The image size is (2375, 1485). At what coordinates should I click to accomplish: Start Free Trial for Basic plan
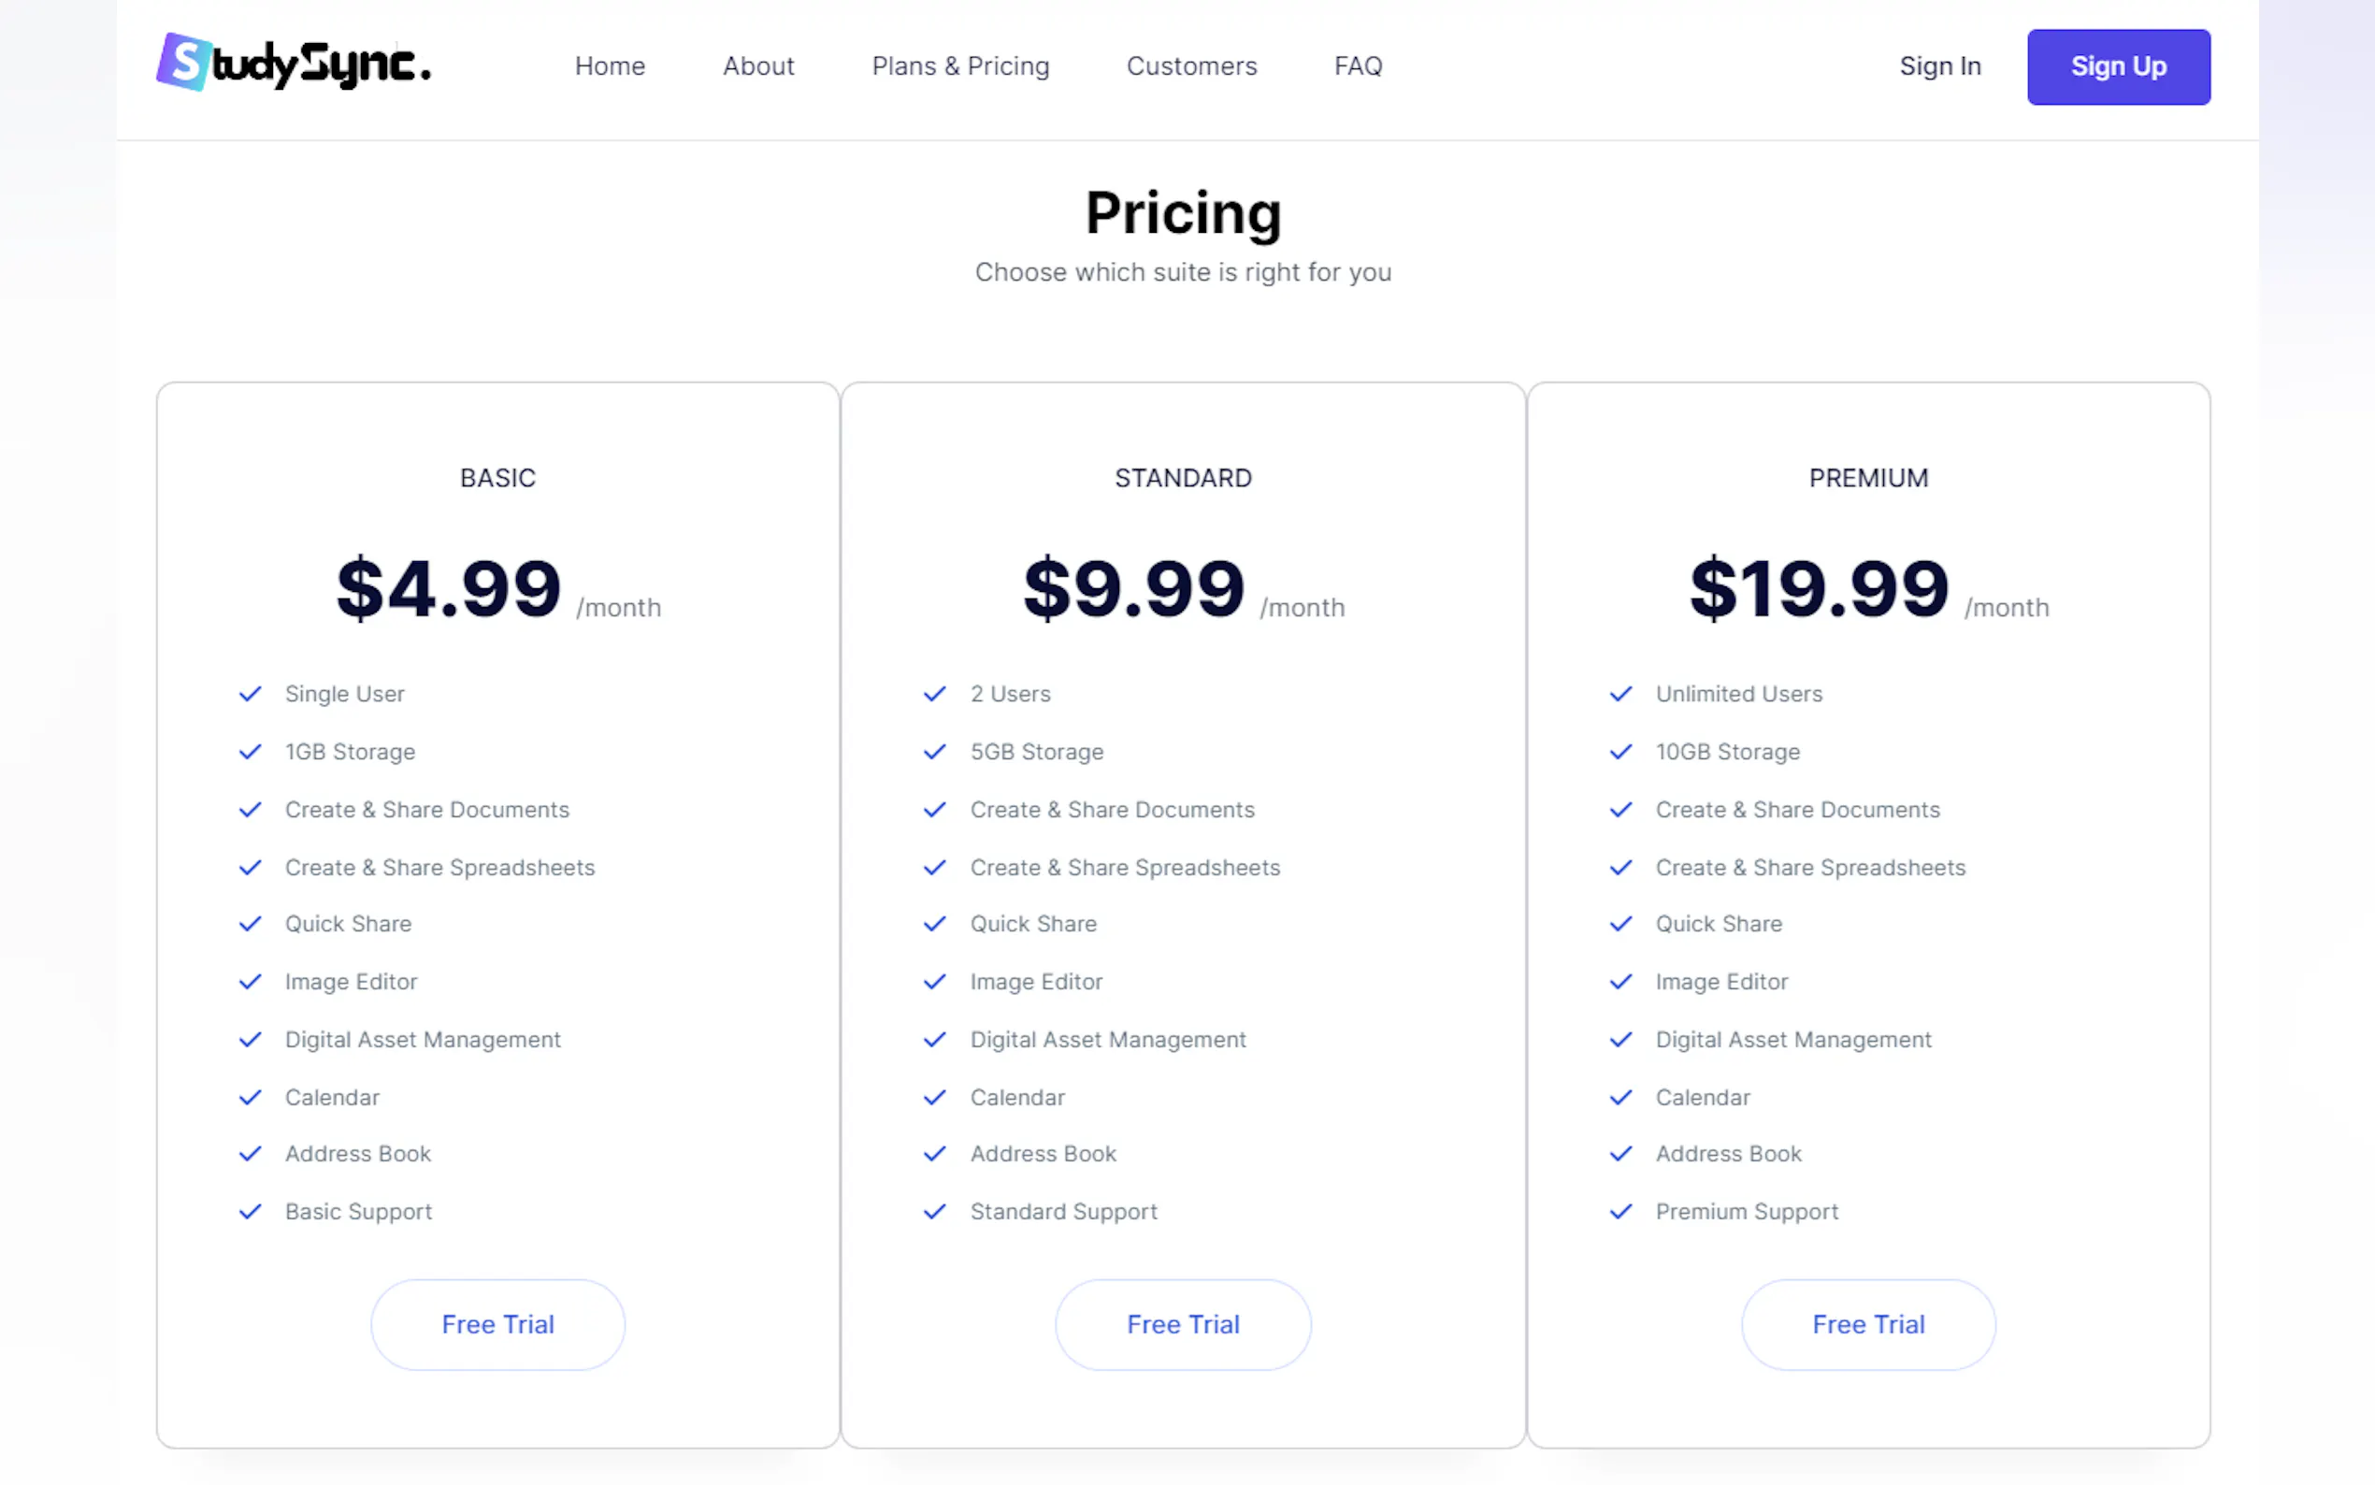(497, 1324)
